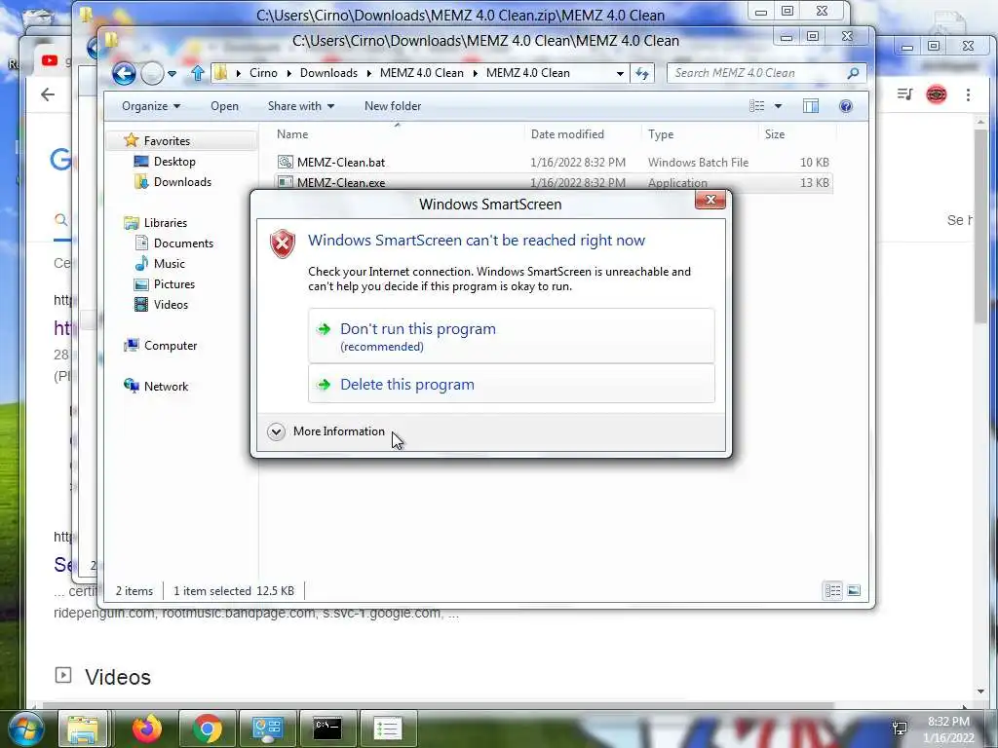Open the Windows Start orb
This screenshot has height=748, width=998.
pyautogui.click(x=25, y=729)
